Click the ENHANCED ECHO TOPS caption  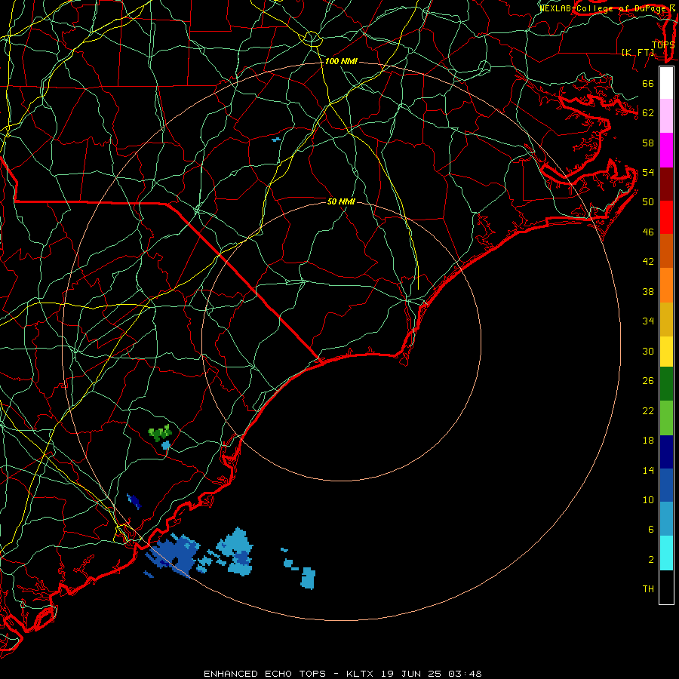[x=265, y=674]
